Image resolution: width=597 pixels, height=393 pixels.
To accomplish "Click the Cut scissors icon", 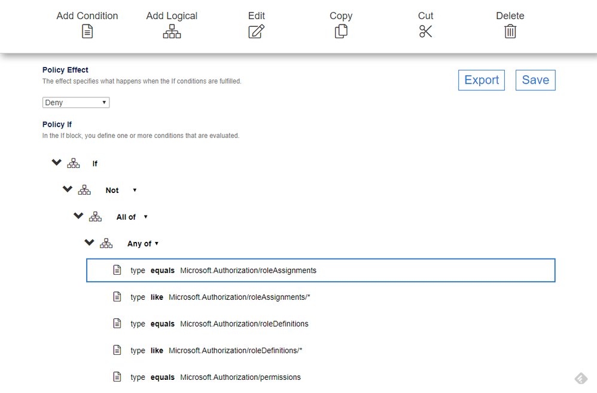I will click(425, 31).
